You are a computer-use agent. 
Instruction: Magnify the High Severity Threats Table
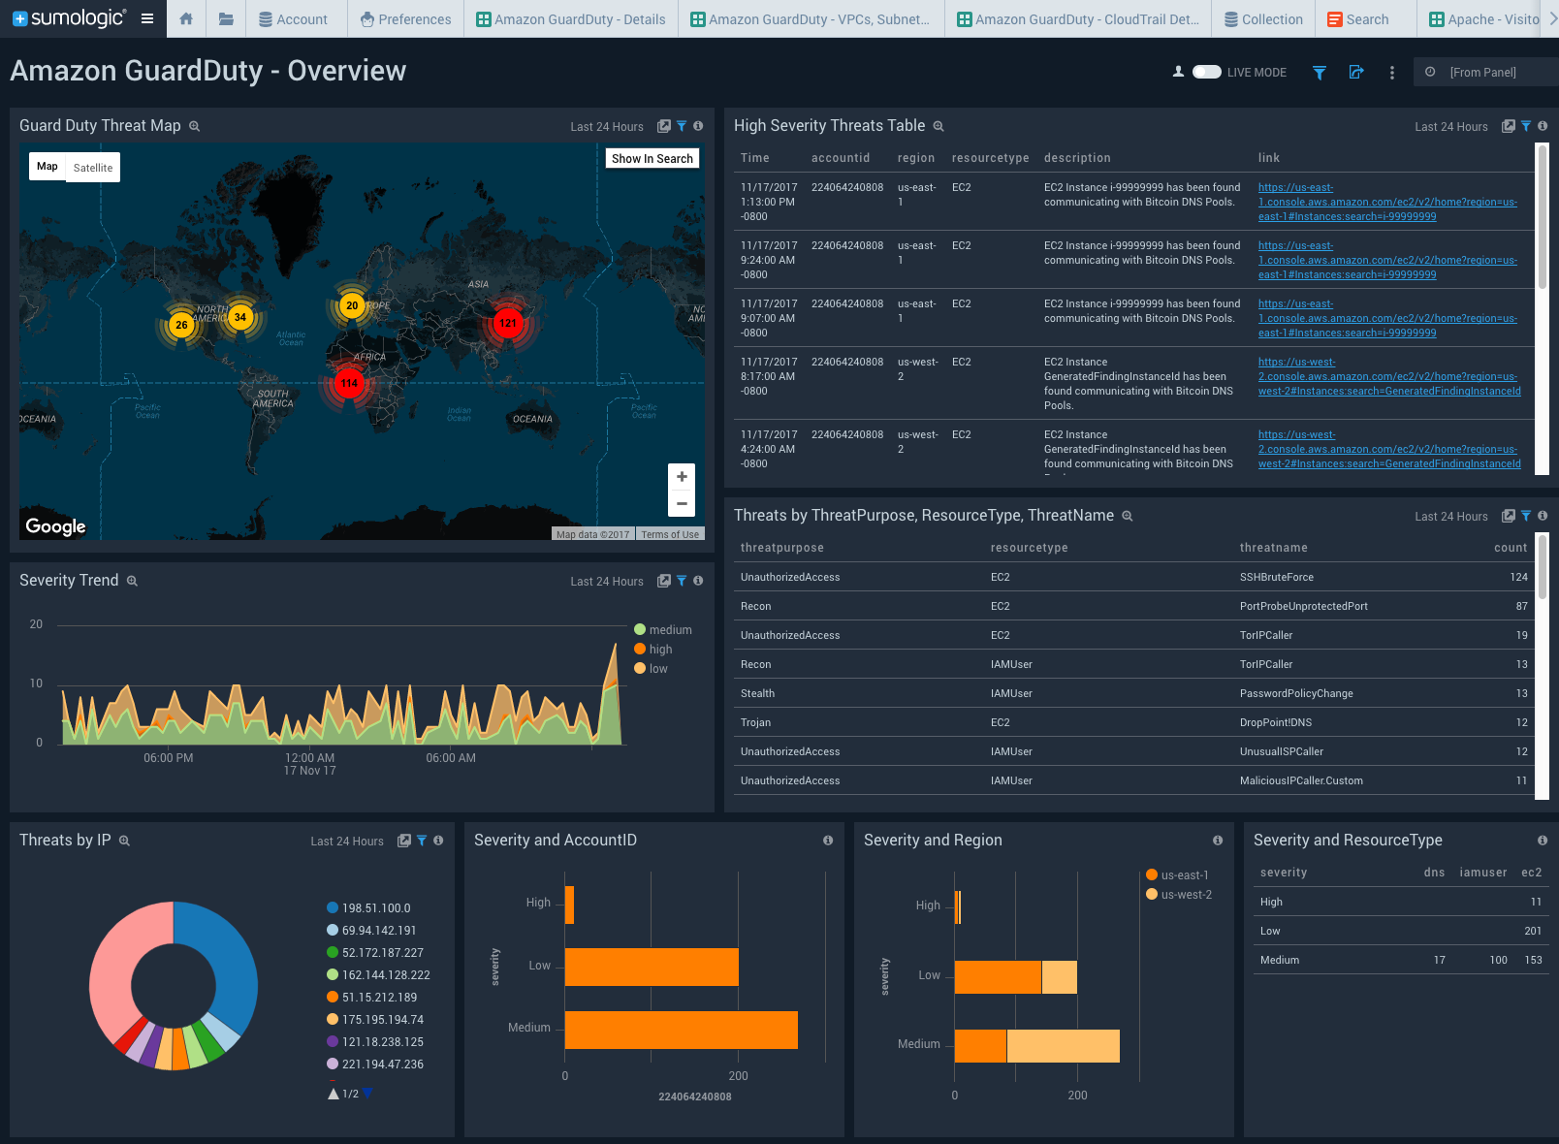939,126
